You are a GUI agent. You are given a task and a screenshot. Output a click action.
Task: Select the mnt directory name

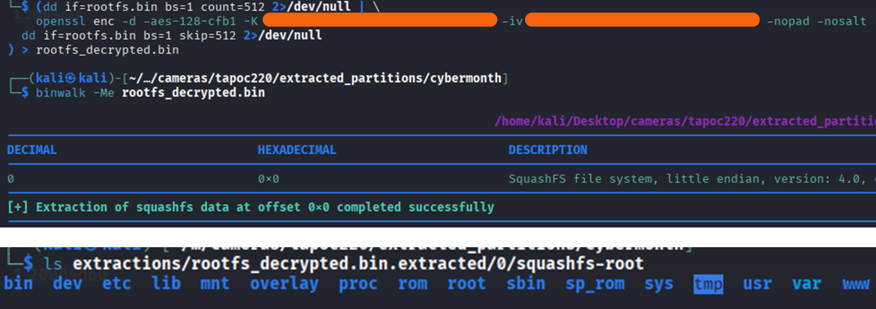(215, 284)
